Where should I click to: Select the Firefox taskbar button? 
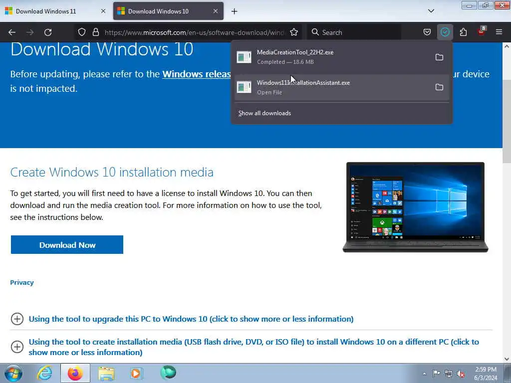click(75, 373)
